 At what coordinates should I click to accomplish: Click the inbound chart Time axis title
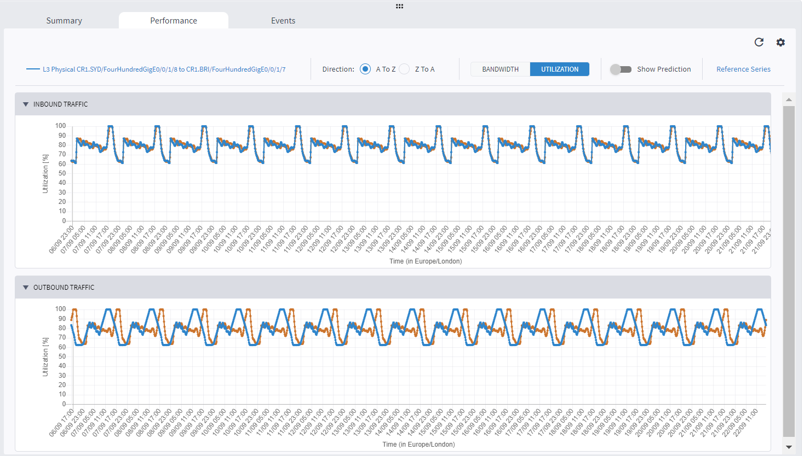pos(426,261)
